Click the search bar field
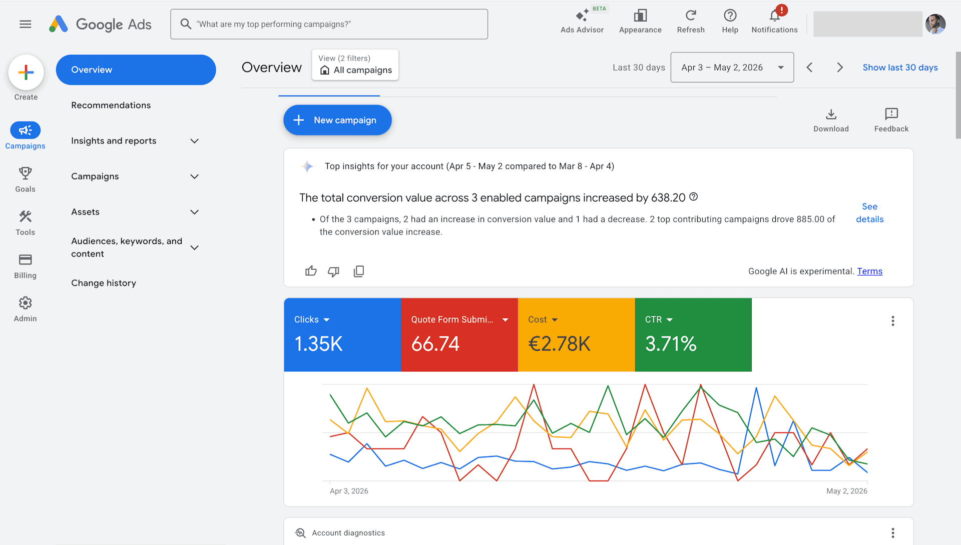The height and width of the screenshot is (545, 961). tap(329, 24)
